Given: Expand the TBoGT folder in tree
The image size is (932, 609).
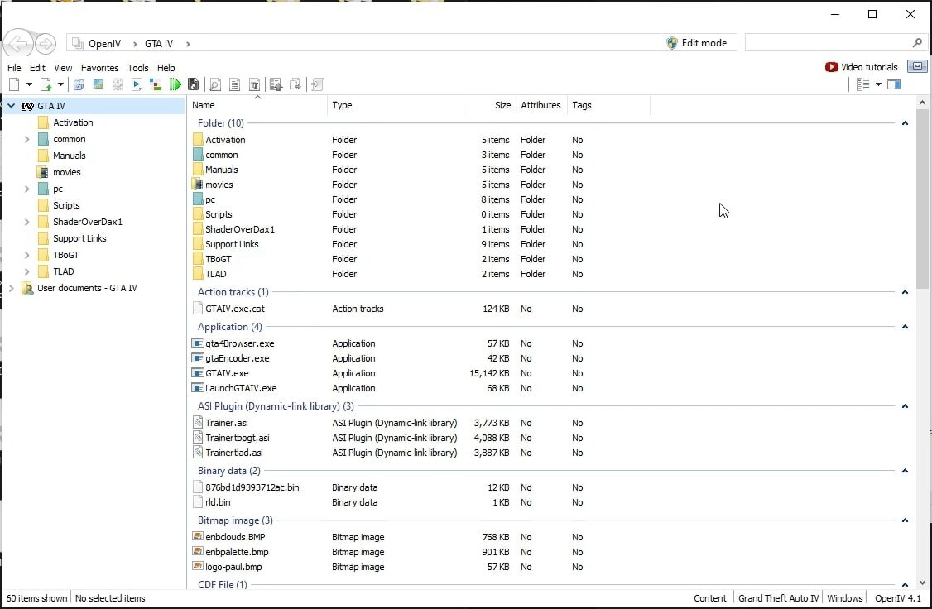Looking at the screenshot, I should (x=26, y=255).
